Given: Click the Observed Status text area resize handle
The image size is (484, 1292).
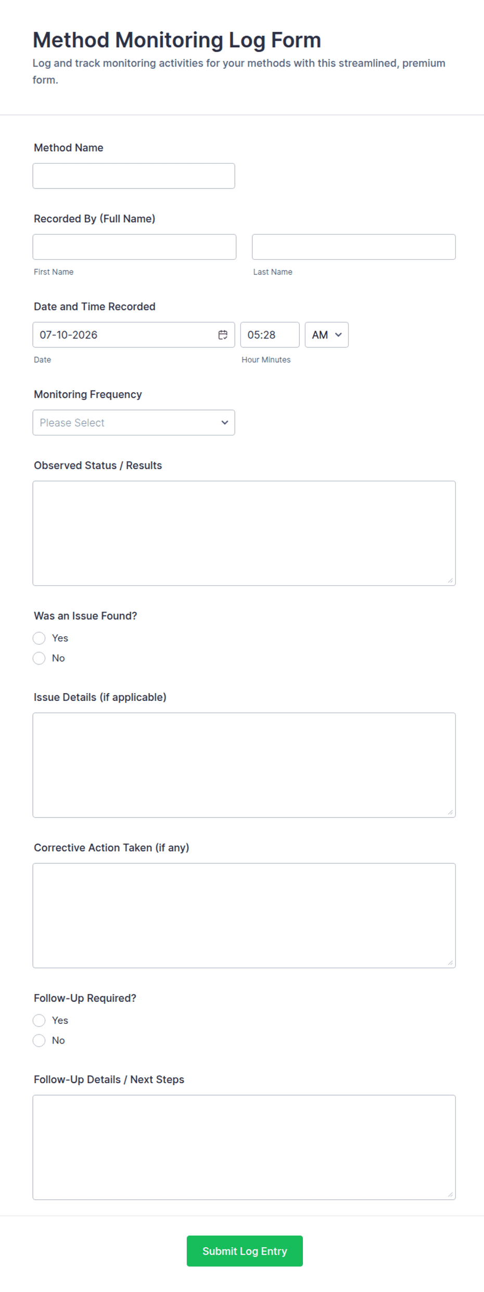Looking at the screenshot, I should coord(450,580).
